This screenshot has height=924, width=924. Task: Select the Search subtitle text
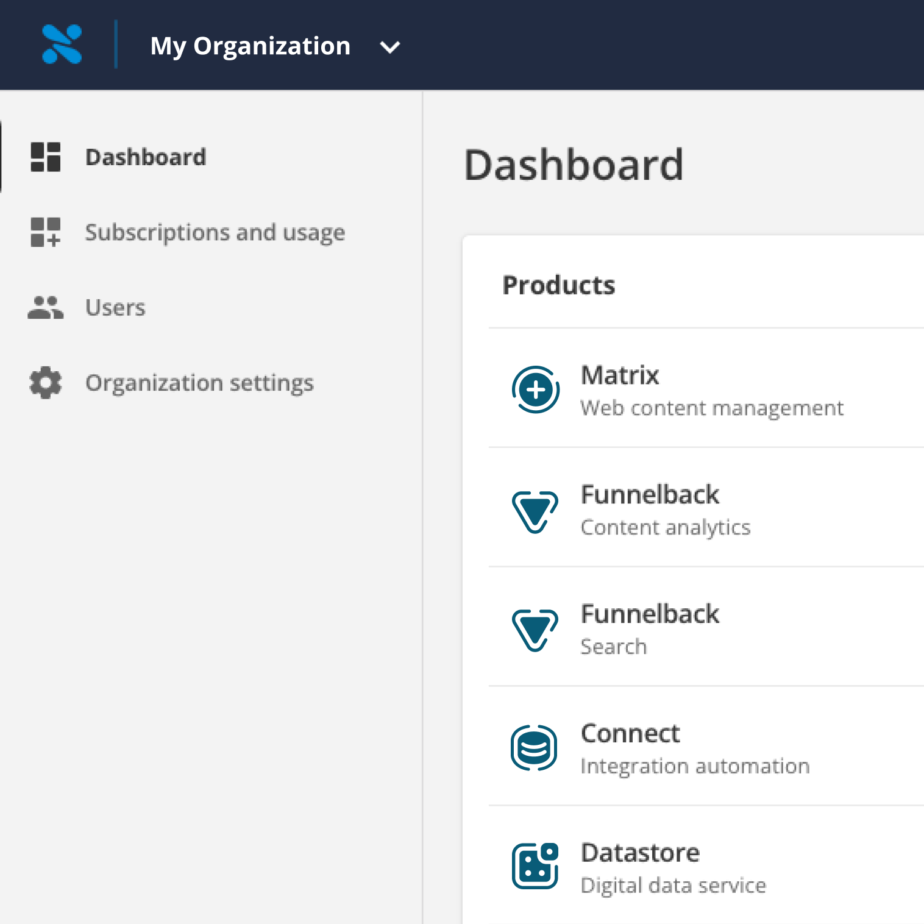point(614,647)
